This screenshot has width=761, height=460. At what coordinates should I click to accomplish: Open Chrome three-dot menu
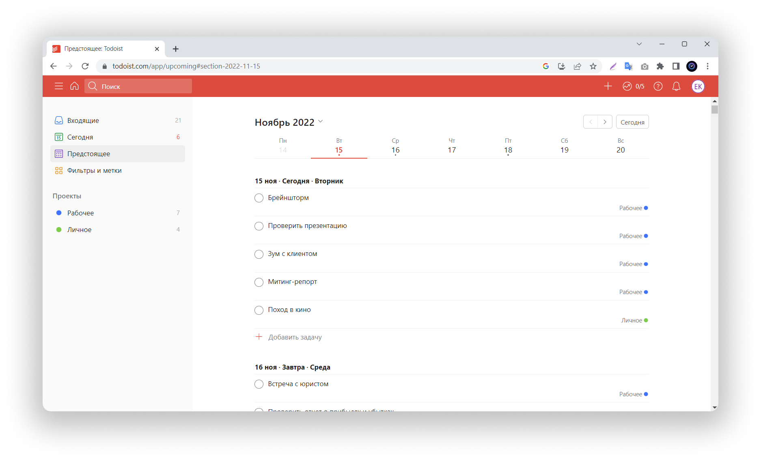pyautogui.click(x=707, y=66)
